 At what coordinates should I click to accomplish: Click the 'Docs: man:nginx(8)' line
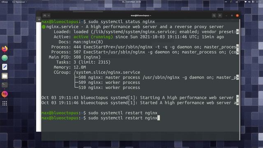[x=81, y=42]
